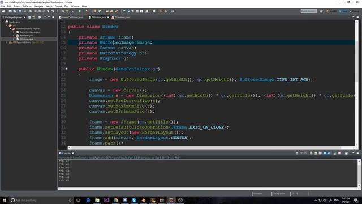Open OBS Studio from the taskbar
The height and width of the screenshot is (204, 362).
180,200
